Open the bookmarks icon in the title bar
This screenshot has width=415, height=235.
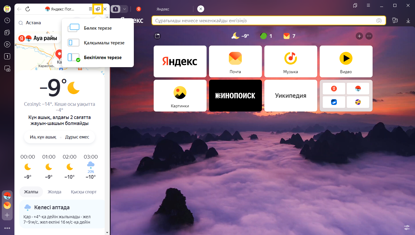point(355,5)
